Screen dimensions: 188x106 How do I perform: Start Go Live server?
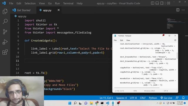click(166, 98)
